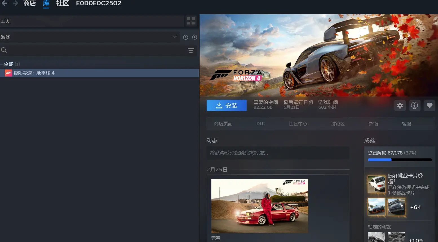Open the DLC link
This screenshot has height=242, width=438.
pos(261,124)
